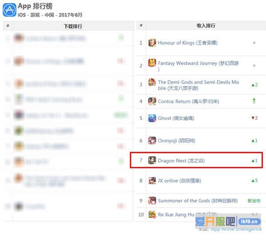Click the equals sign for Honour of Kings
This screenshot has width=266, height=240.
point(254,43)
